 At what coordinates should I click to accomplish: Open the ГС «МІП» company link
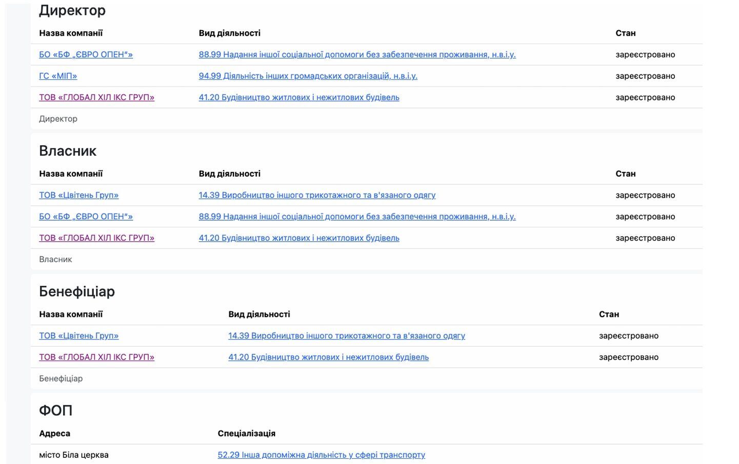coord(58,76)
